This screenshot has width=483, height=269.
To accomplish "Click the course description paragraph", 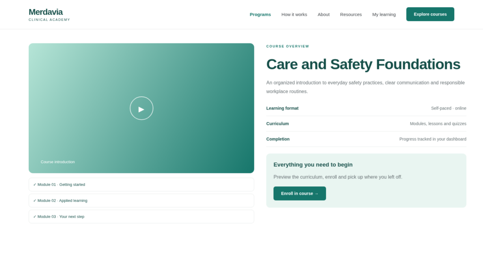I will click(x=366, y=87).
